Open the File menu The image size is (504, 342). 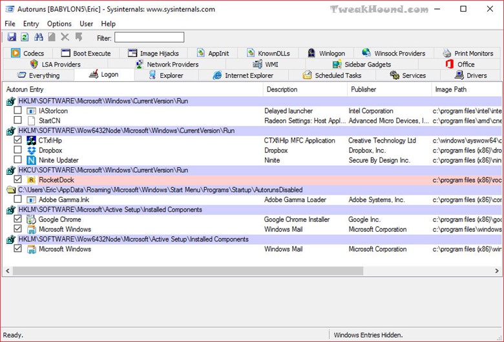click(x=10, y=24)
